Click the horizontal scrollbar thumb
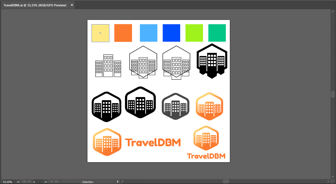The width and height of the screenshot is (336, 184). point(226,182)
